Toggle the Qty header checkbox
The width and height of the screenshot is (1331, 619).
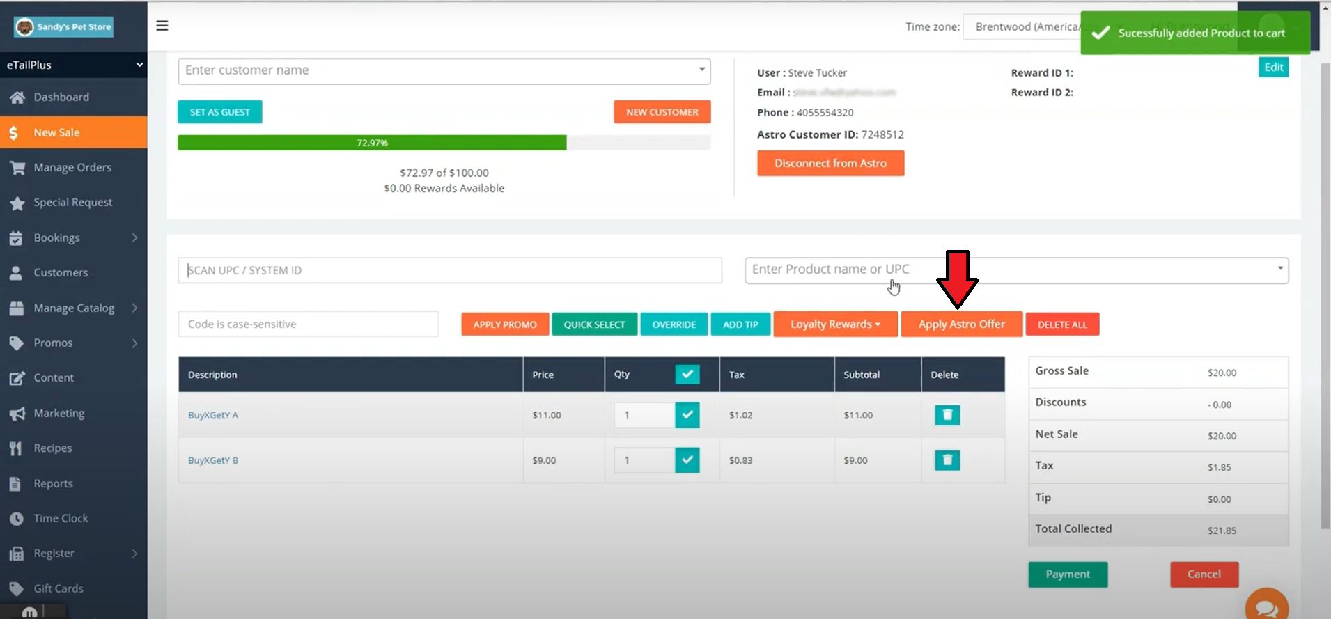[687, 375]
